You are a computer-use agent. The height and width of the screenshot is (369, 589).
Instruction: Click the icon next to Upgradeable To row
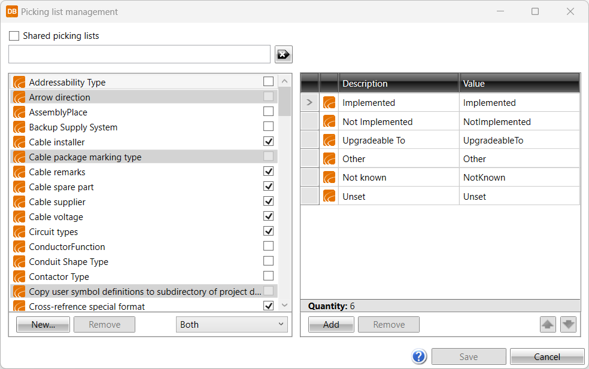coord(329,140)
